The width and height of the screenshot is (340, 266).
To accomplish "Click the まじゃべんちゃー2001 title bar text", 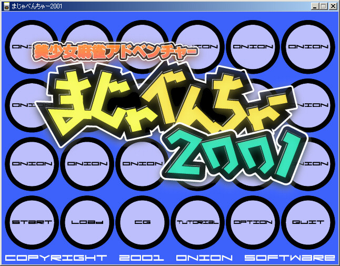I will point(37,6).
